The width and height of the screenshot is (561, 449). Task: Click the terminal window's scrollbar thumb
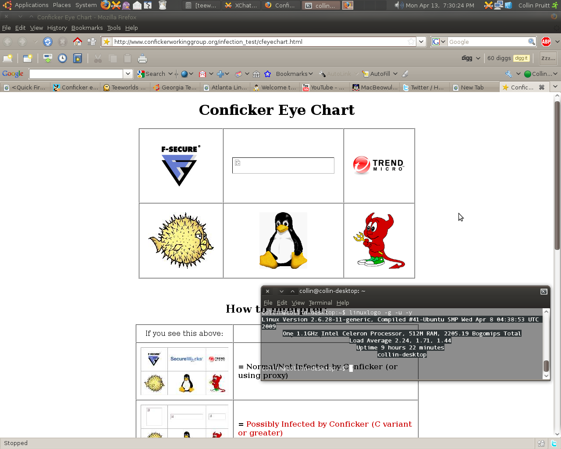[546, 366]
